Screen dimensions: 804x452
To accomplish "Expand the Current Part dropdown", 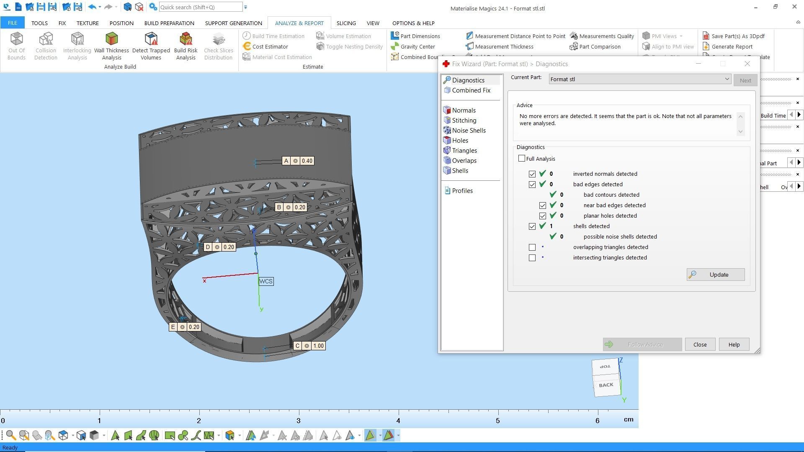I will point(727,80).
